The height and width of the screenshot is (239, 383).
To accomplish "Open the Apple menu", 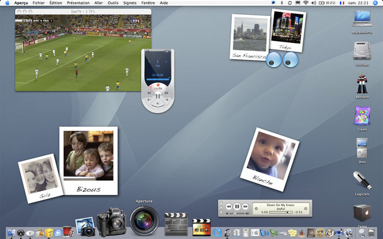I will pyautogui.click(x=7, y=3).
